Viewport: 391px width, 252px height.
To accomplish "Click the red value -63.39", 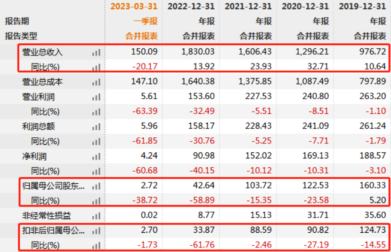I will click(145, 111).
